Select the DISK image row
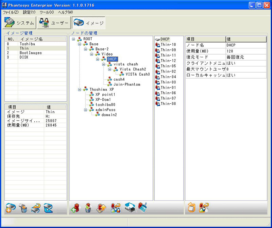 [36, 57]
